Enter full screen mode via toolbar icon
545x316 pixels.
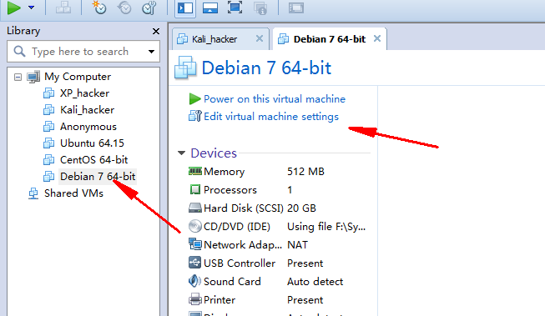(235, 8)
